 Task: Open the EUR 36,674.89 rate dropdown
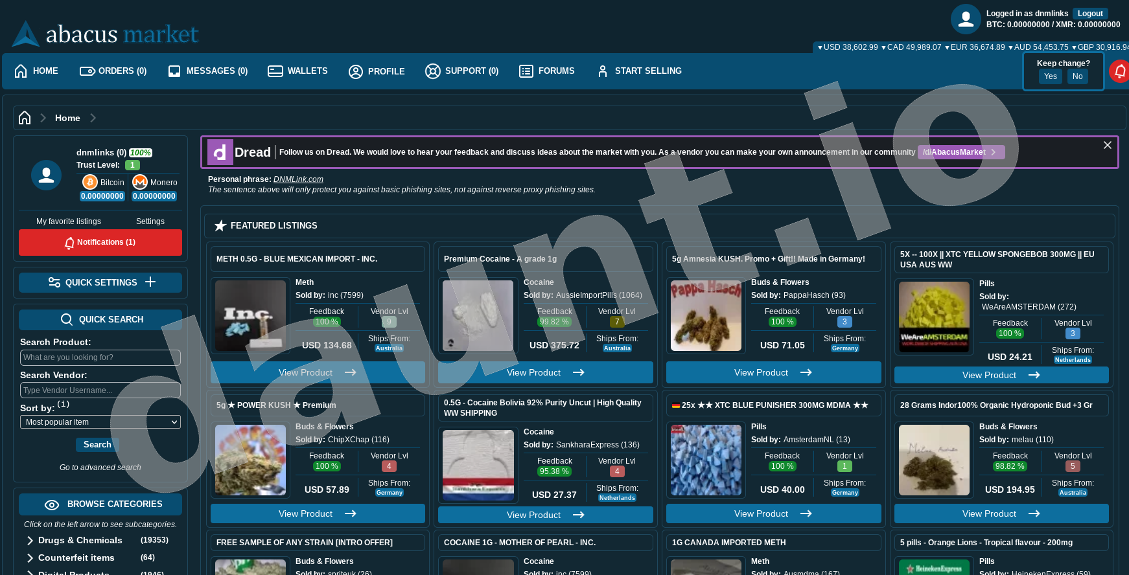(975, 47)
